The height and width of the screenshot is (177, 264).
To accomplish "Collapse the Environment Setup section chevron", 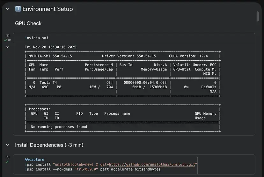I will pyautogui.click(x=7, y=9).
